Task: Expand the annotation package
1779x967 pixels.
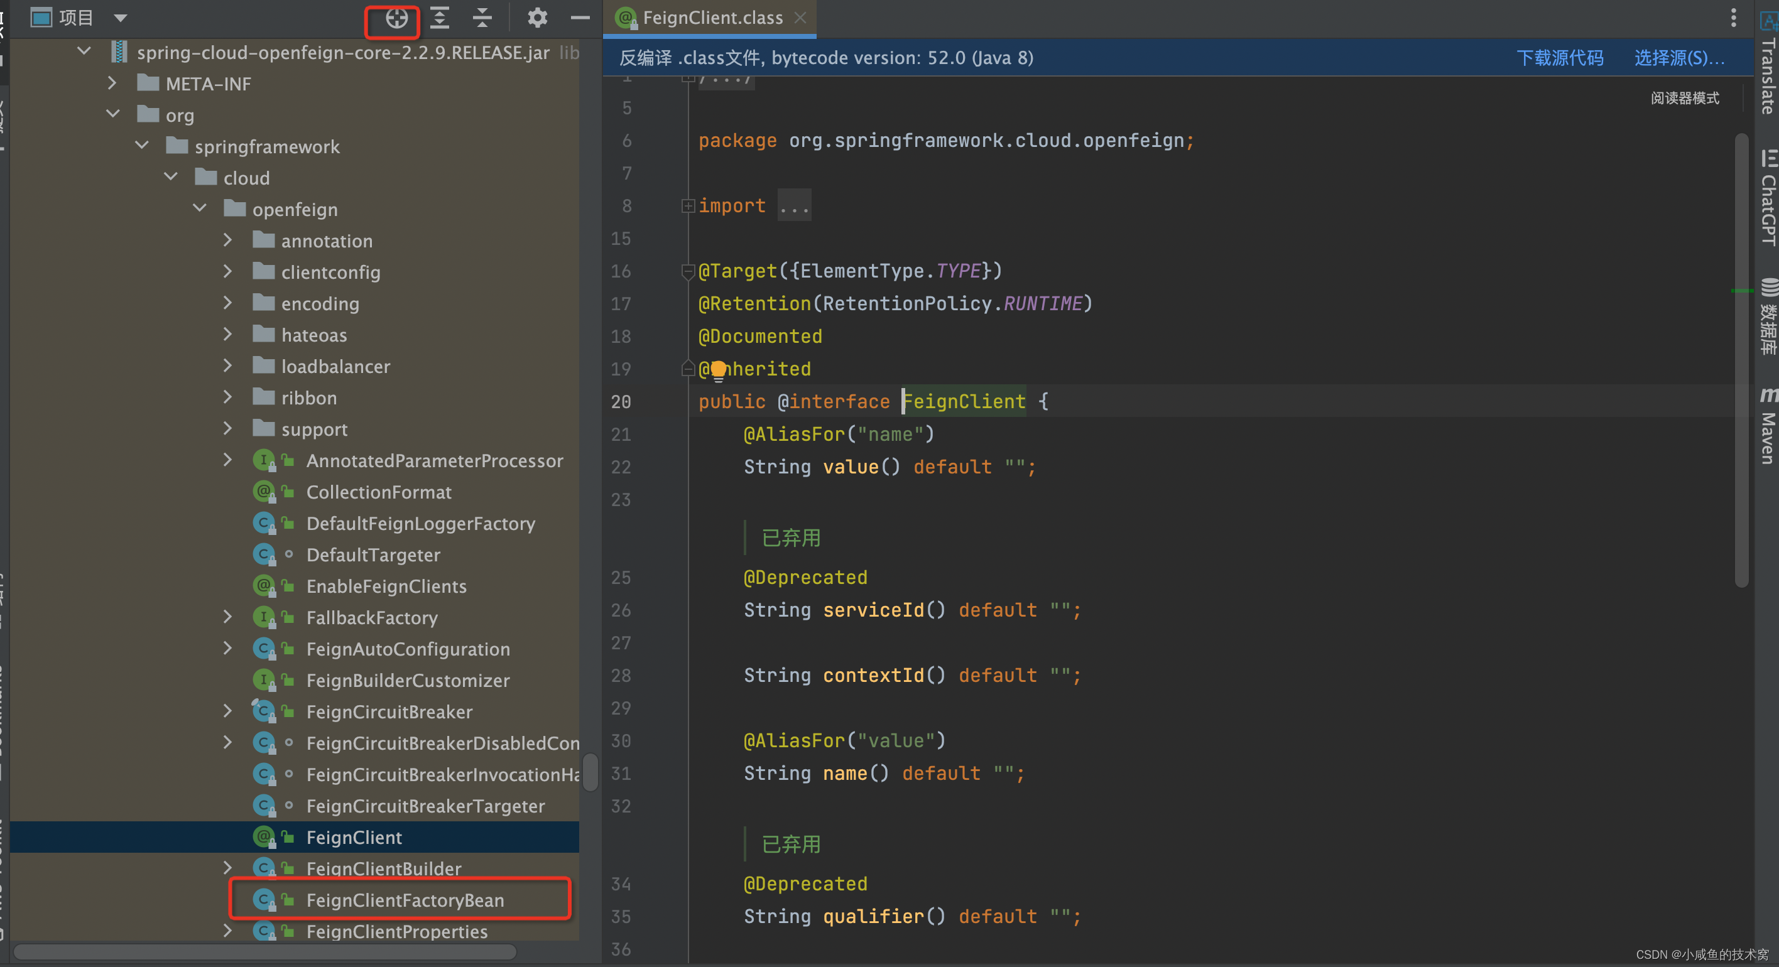Action: point(228,239)
